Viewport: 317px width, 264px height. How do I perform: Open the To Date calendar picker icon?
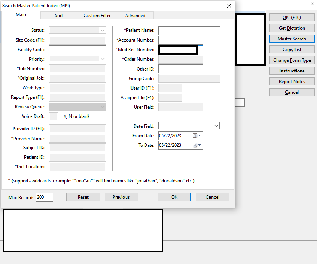(x=197, y=145)
